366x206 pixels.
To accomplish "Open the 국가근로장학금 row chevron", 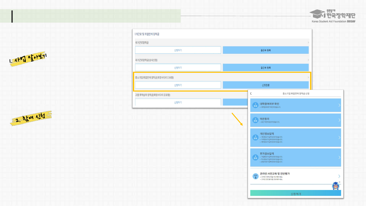I will [308, 42].
